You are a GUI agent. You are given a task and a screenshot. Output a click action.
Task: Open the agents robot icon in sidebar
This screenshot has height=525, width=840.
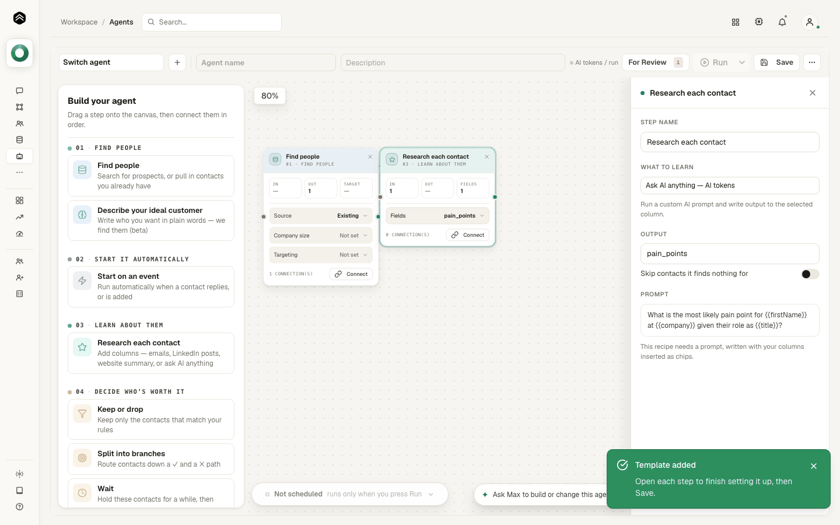[x=19, y=156]
